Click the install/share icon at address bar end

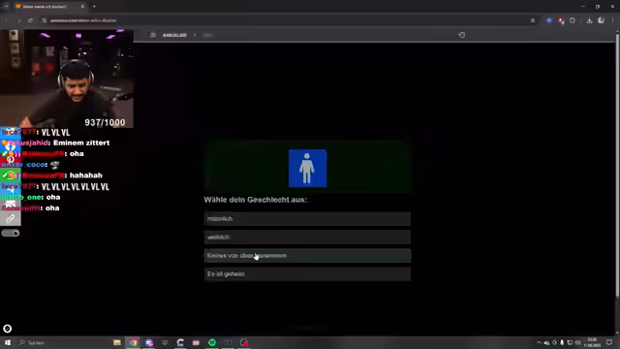coord(533,20)
